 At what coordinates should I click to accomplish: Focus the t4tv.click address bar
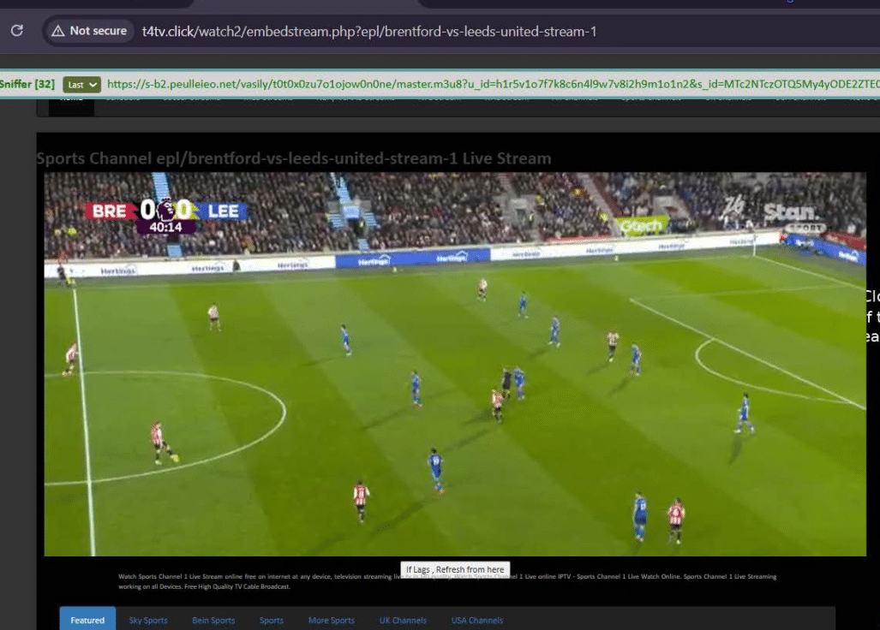(x=368, y=32)
